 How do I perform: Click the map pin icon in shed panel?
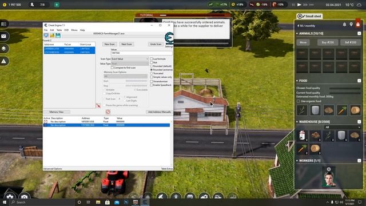351,25
